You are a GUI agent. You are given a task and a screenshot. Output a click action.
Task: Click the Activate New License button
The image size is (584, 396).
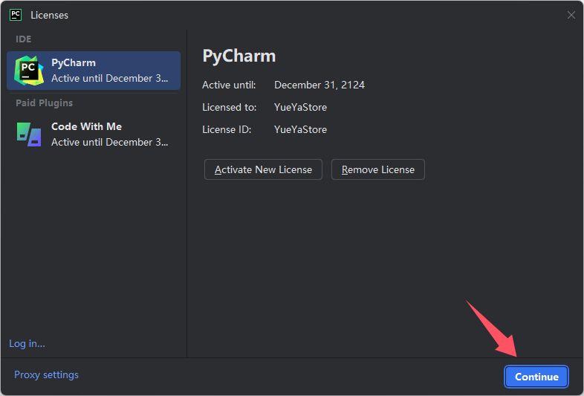coord(263,169)
